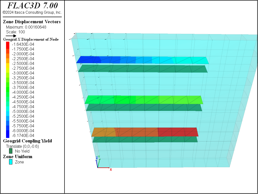Click the blue top geogrid layer
Image resolution: width=258 pixels, height=194 pixels.
coord(143,60)
